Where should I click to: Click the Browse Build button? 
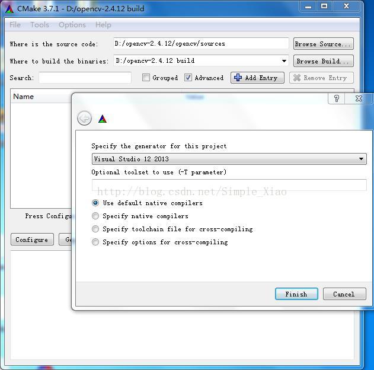(x=324, y=61)
